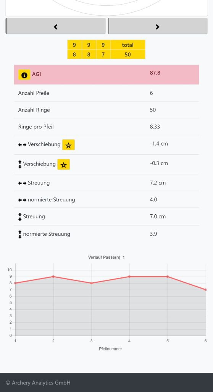Click star next to horizontal Verschiebung
Screen dimensions: 213x392
coord(68,145)
